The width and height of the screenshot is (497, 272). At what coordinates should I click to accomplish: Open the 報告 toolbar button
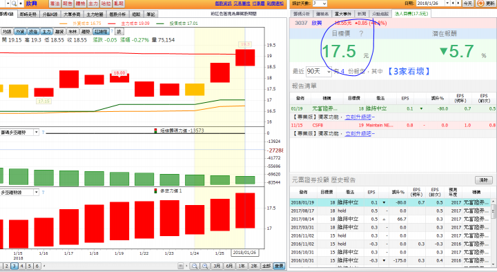[x=67, y=3]
